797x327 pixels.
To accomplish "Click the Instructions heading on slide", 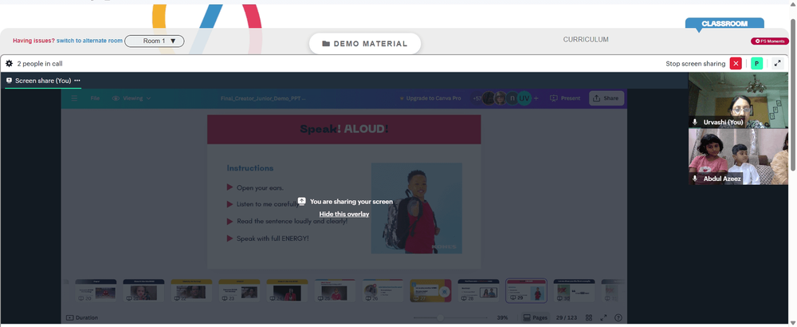I will [x=250, y=168].
